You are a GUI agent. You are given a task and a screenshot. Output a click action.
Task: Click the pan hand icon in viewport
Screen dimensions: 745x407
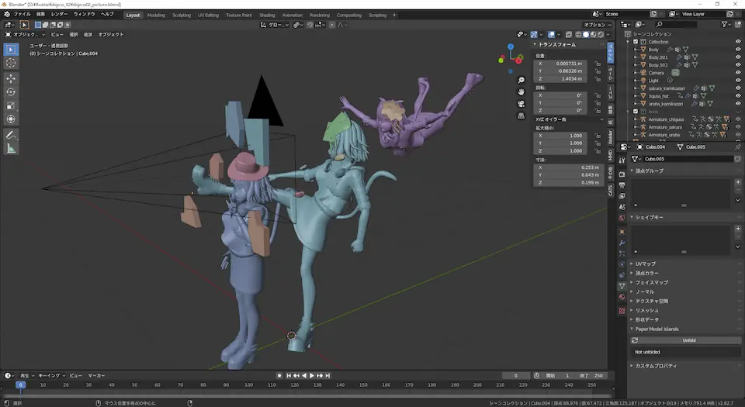click(x=521, y=92)
